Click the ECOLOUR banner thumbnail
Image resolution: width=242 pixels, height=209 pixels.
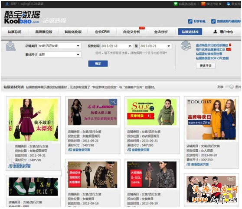(x=211, y=119)
